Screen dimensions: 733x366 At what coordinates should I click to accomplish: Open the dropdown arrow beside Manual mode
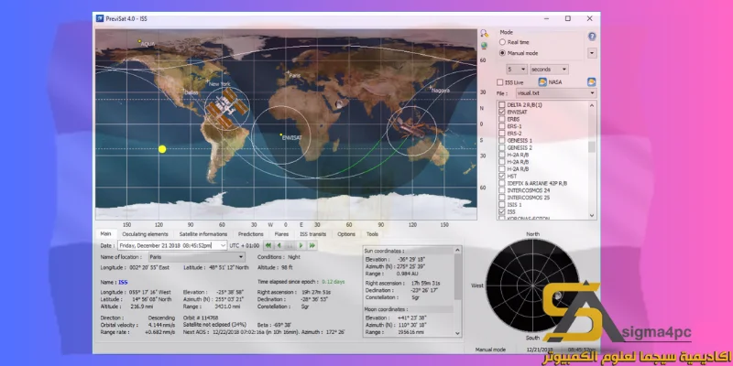click(592, 53)
